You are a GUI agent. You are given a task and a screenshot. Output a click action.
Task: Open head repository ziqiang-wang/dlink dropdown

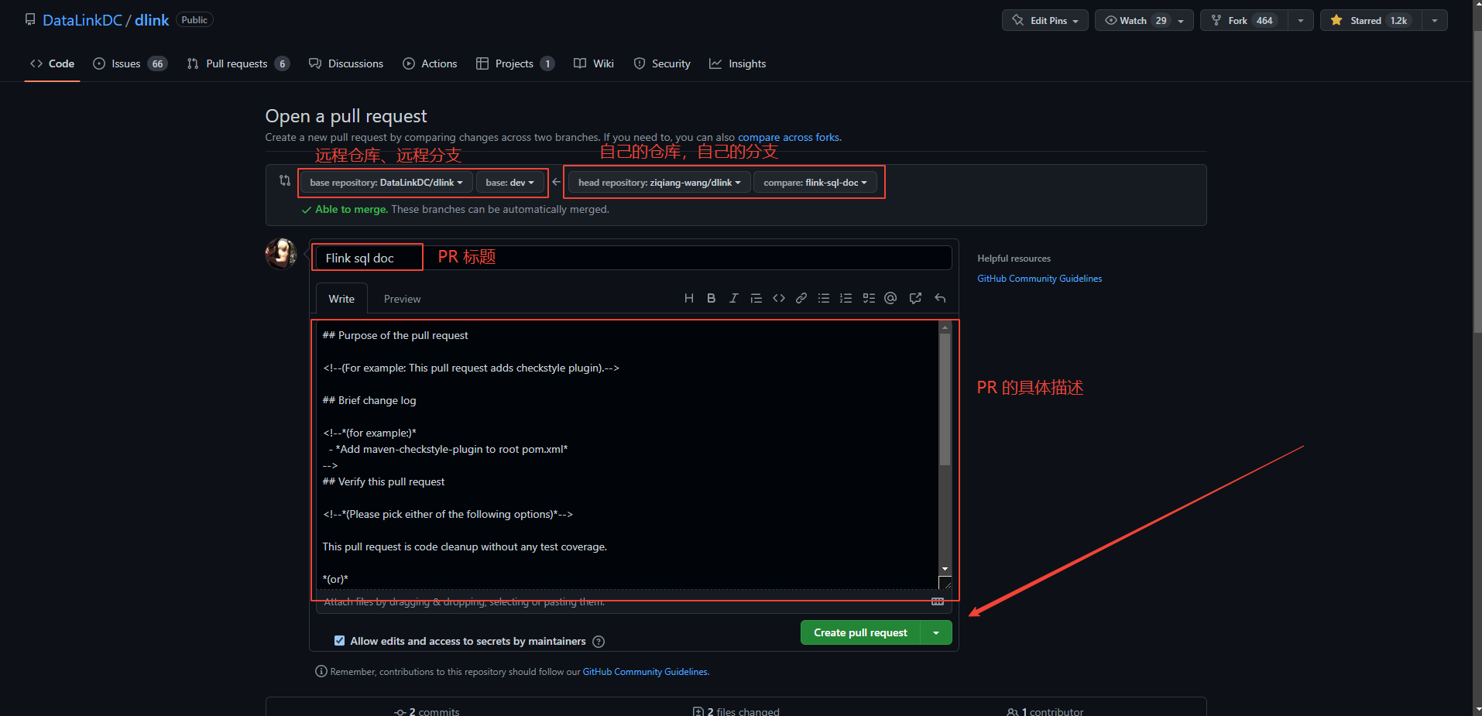[x=660, y=183]
